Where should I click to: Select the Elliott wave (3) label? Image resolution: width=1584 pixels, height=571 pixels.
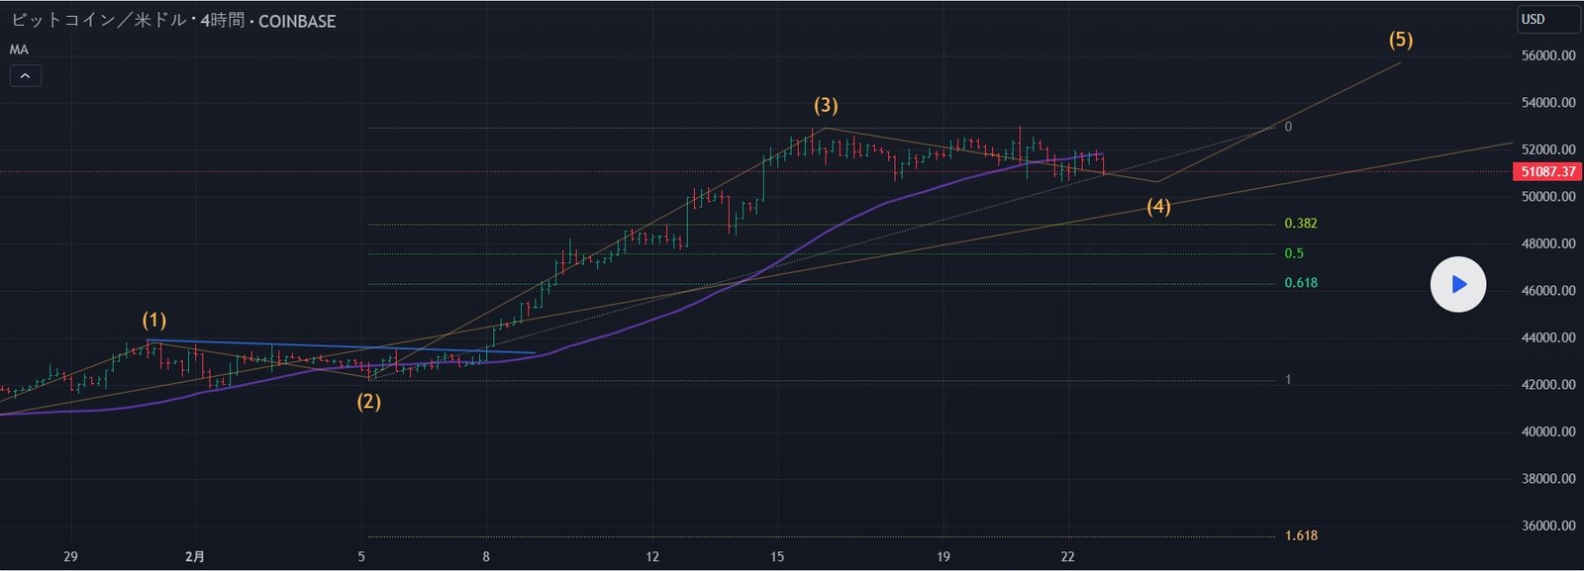pyautogui.click(x=826, y=105)
